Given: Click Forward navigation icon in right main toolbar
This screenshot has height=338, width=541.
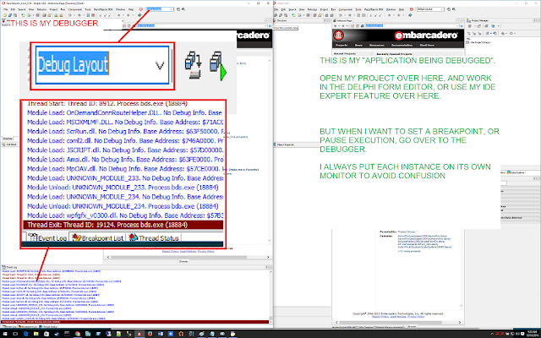Looking at the screenshot, I should point(399,15).
